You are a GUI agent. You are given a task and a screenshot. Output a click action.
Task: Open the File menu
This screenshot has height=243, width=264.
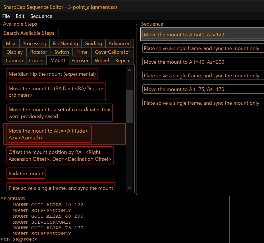pos(6,16)
